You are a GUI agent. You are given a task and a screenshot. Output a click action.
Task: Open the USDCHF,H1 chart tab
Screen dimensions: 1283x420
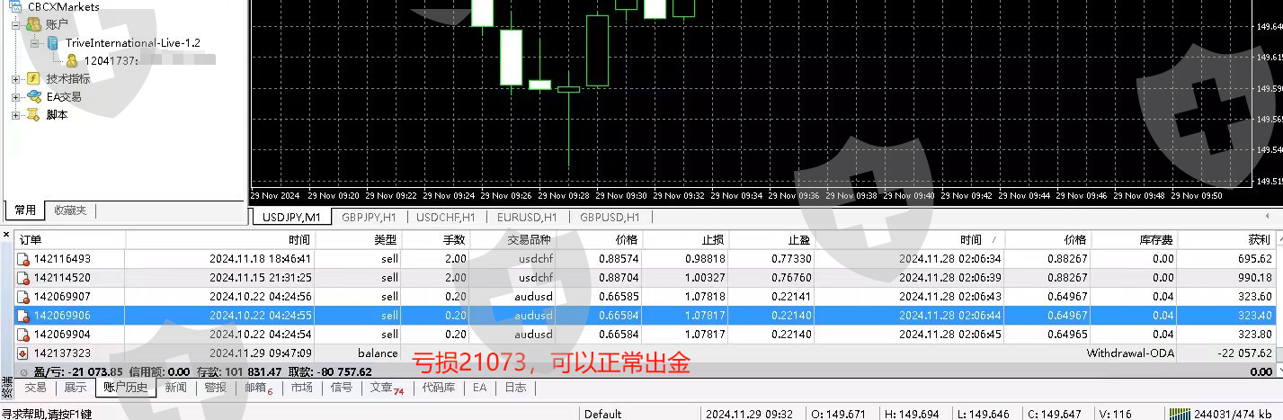coord(445,217)
